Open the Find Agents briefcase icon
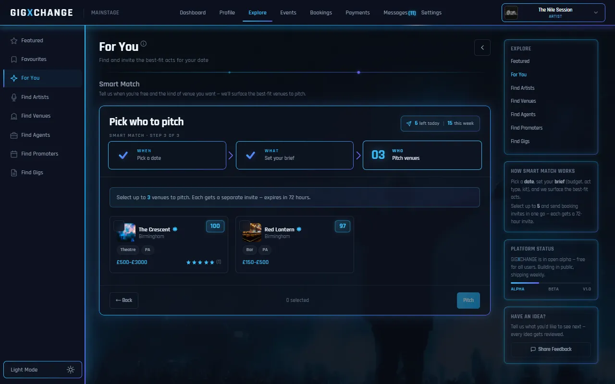 (14, 135)
